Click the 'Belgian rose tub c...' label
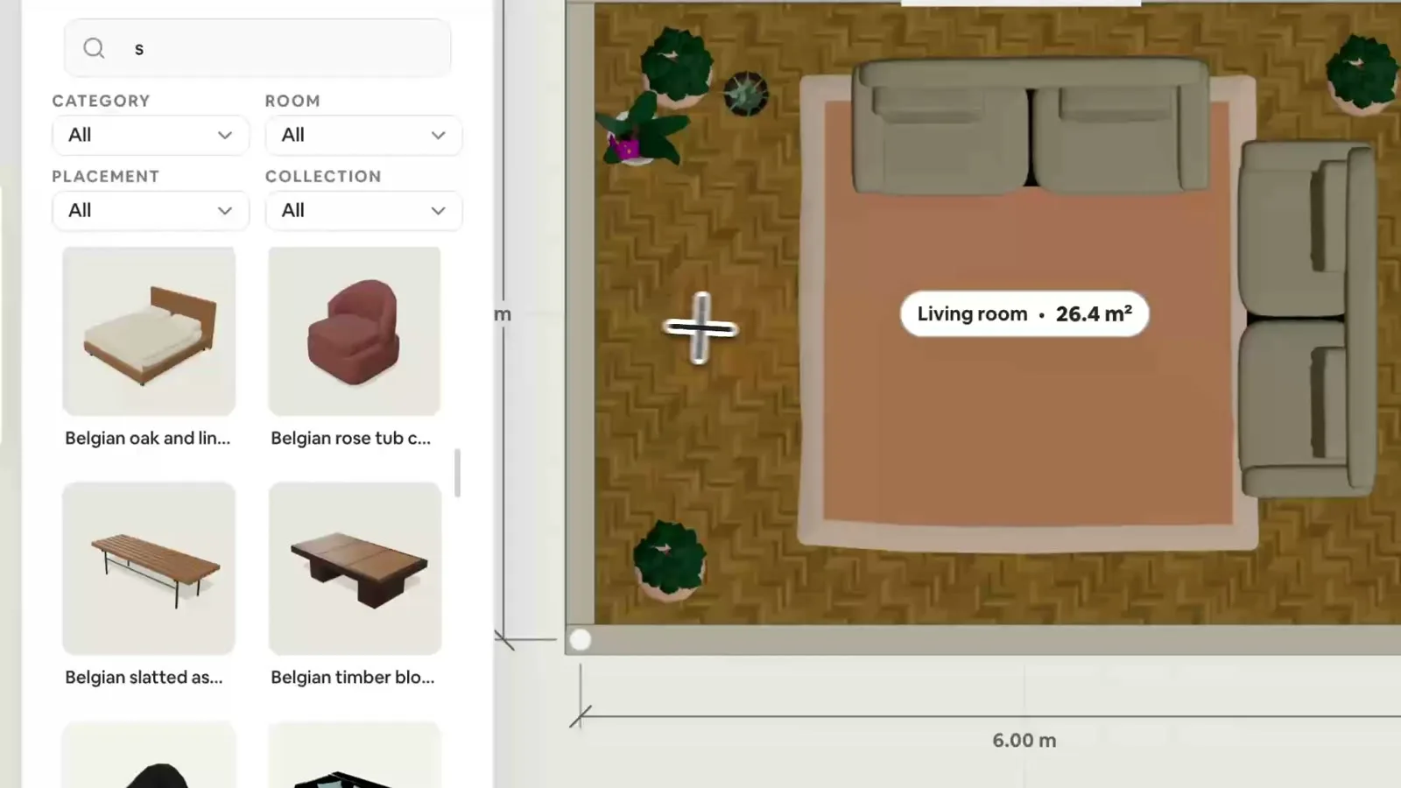This screenshot has height=788, width=1401. click(x=350, y=438)
